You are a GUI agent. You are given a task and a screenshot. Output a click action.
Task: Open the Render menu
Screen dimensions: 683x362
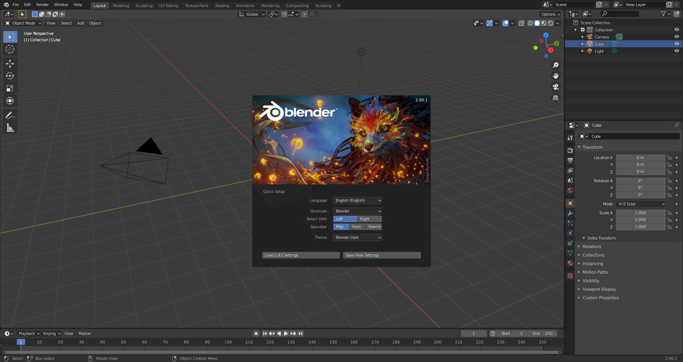pos(43,5)
